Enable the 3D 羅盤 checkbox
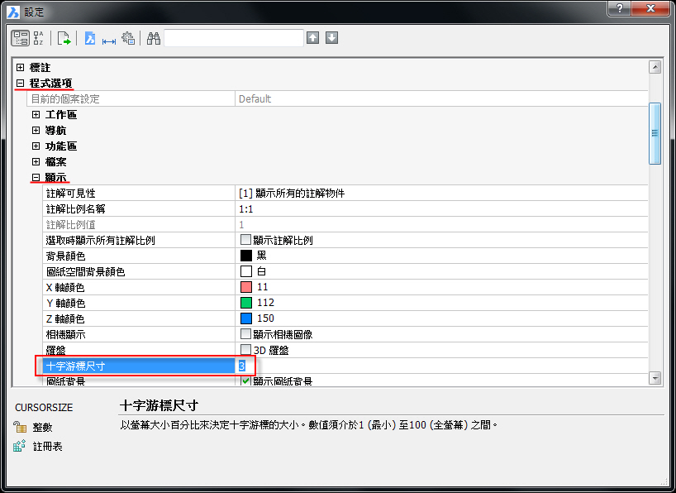 pyautogui.click(x=245, y=349)
